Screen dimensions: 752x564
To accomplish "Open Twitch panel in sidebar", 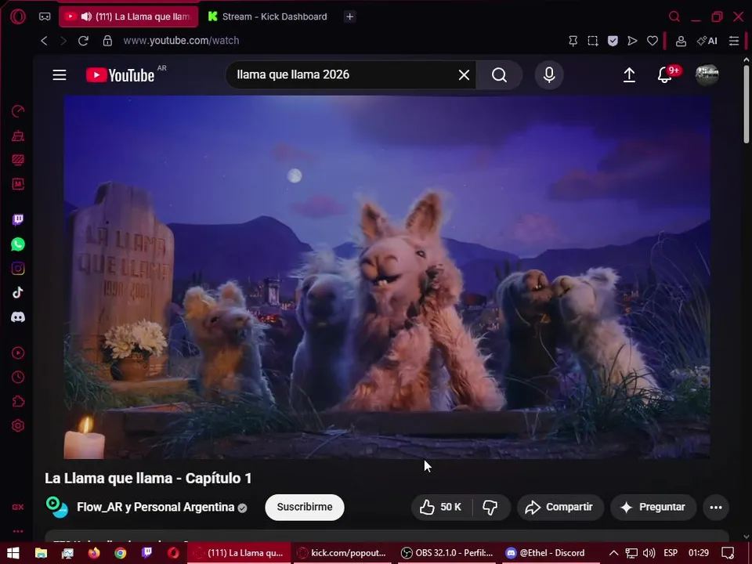I will 18,219.
